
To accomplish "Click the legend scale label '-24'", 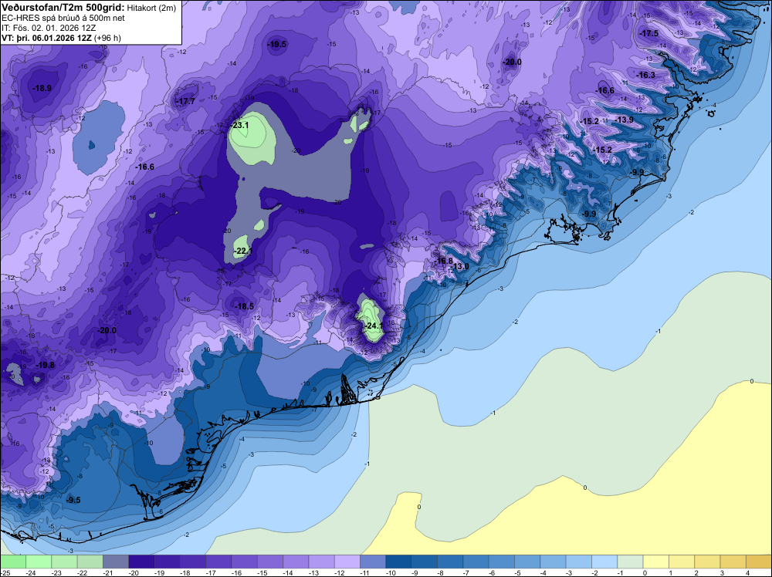I will click(x=31, y=572).
